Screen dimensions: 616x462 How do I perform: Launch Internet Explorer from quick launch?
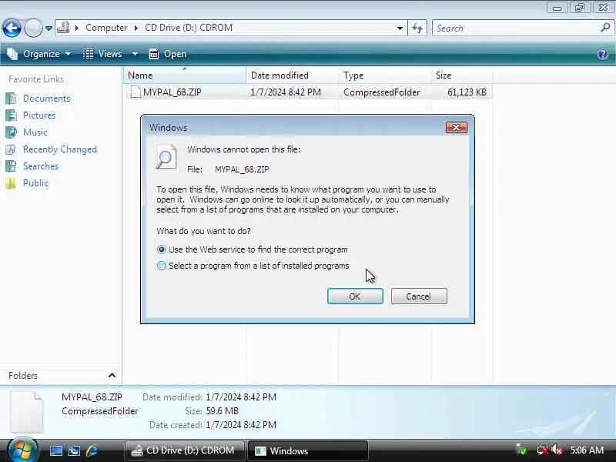pos(92,450)
